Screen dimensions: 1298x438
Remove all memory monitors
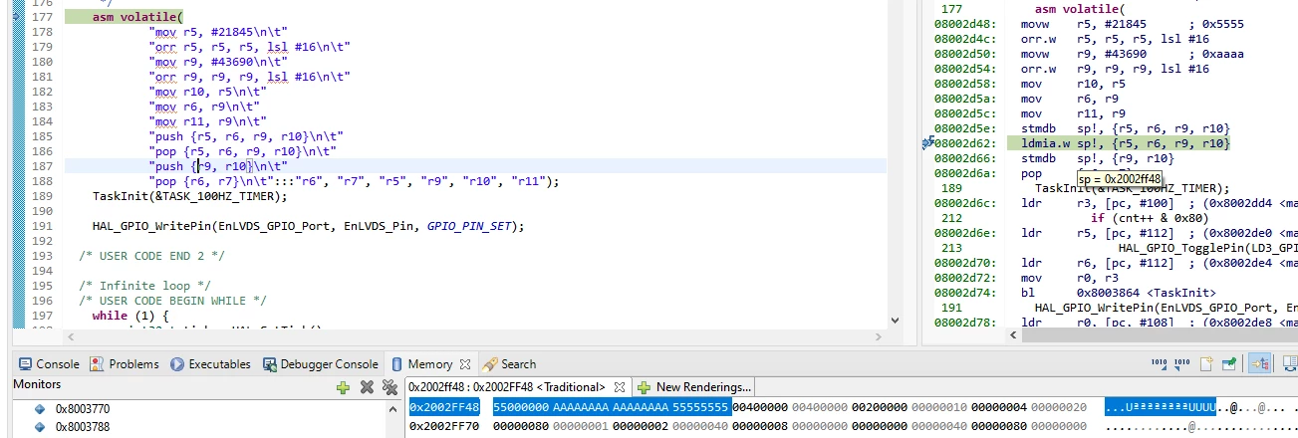pyautogui.click(x=389, y=386)
